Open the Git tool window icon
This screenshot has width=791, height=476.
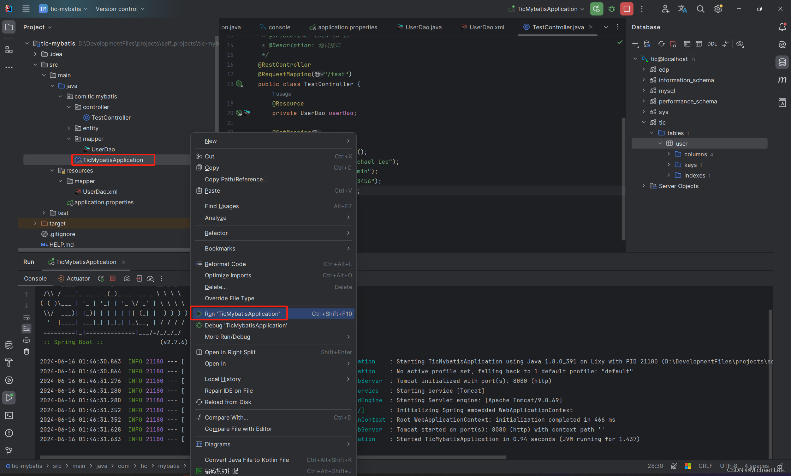pos(9,451)
